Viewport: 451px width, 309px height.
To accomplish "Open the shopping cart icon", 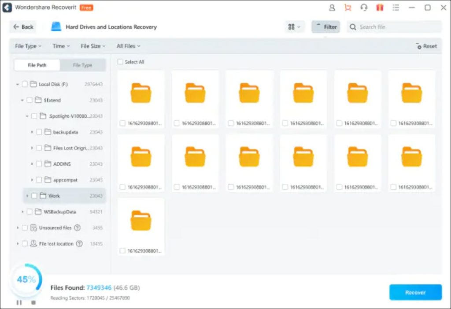I will [x=348, y=8].
